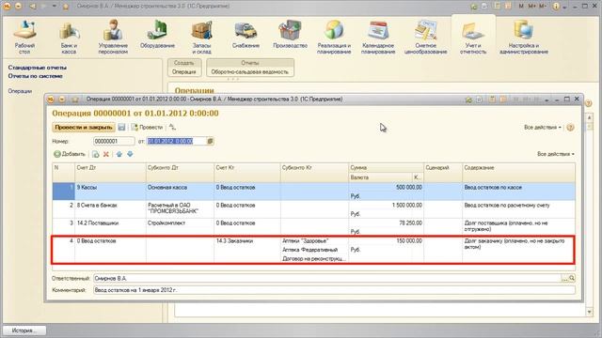
Task: Open the Производство section
Action: point(290,35)
